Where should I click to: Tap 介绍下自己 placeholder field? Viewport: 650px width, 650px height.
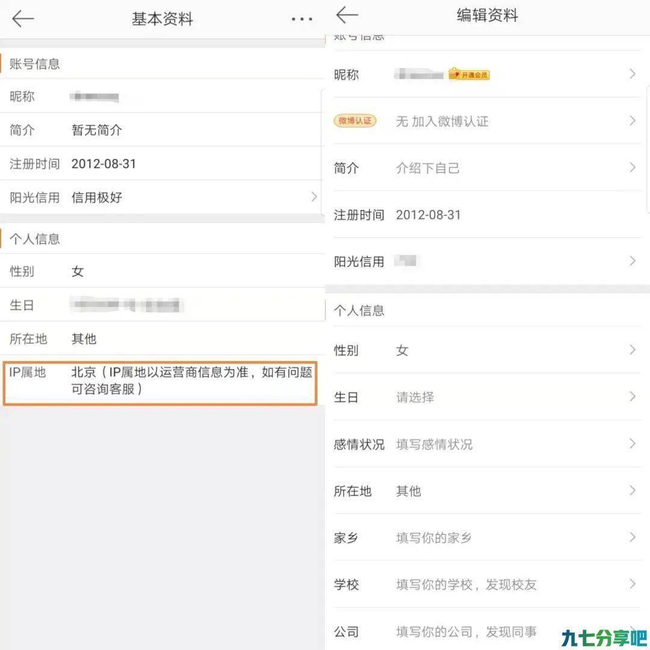(x=427, y=169)
